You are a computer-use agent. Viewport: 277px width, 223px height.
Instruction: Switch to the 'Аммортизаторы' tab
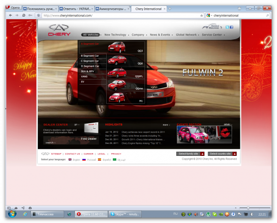pyautogui.click(x=113, y=9)
